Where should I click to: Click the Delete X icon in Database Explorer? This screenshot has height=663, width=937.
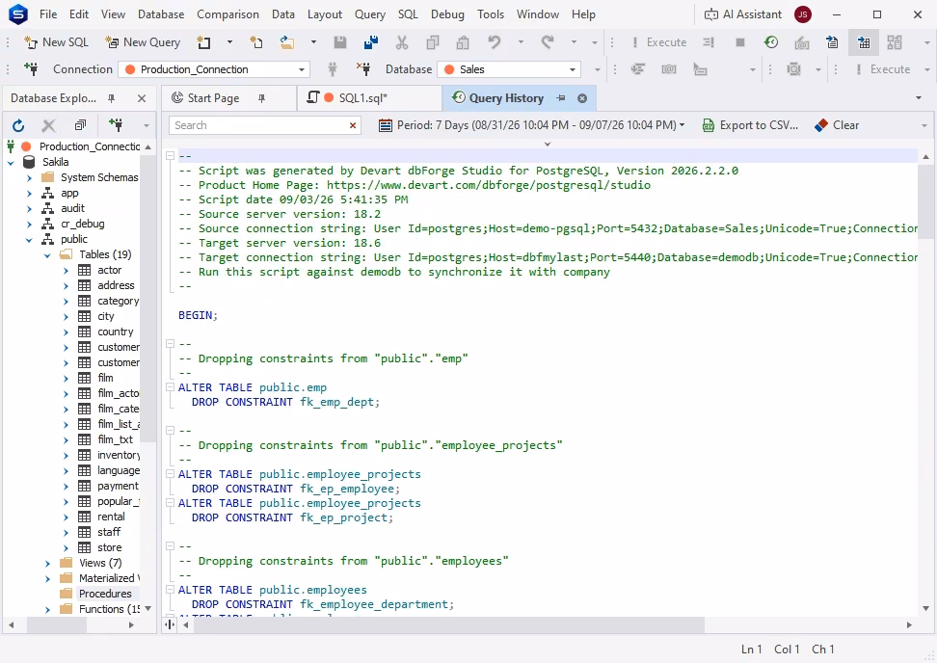tap(48, 125)
